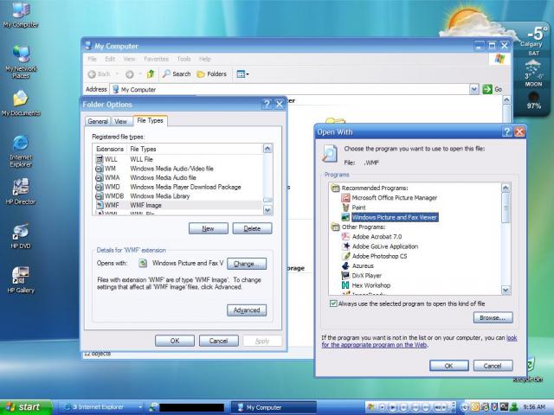554x415 pixels.
Task: Open the Windows Start menu
Action: coord(25,407)
